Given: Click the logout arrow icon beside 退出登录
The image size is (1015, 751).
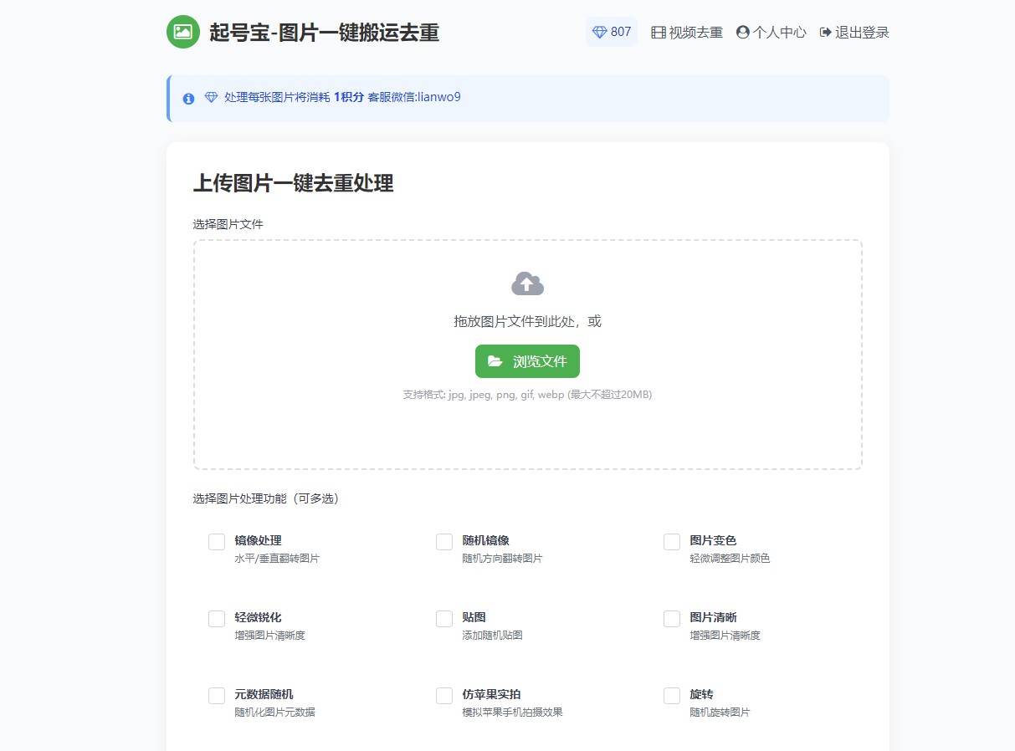Looking at the screenshot, I should [825, 33].
